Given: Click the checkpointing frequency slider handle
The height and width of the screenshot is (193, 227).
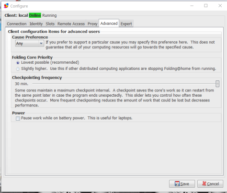Looking at the screenshot, I should tap(217, 84).
